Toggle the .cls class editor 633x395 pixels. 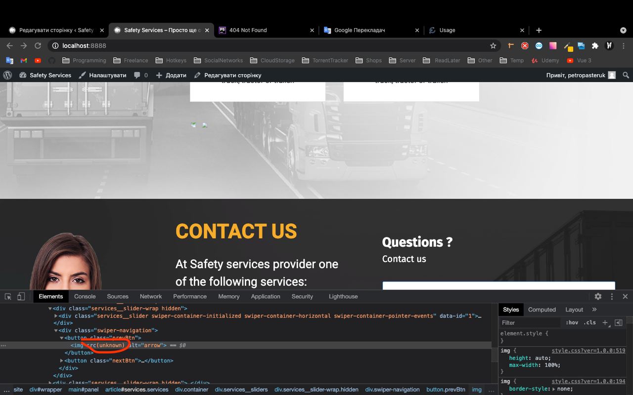pos(589,322)
